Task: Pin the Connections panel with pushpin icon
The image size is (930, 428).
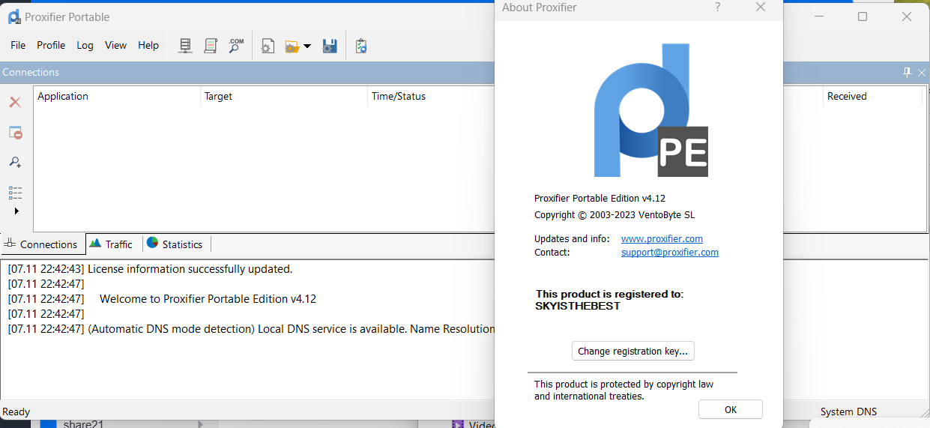Action: pyautogui.click(x=907, y=72)
